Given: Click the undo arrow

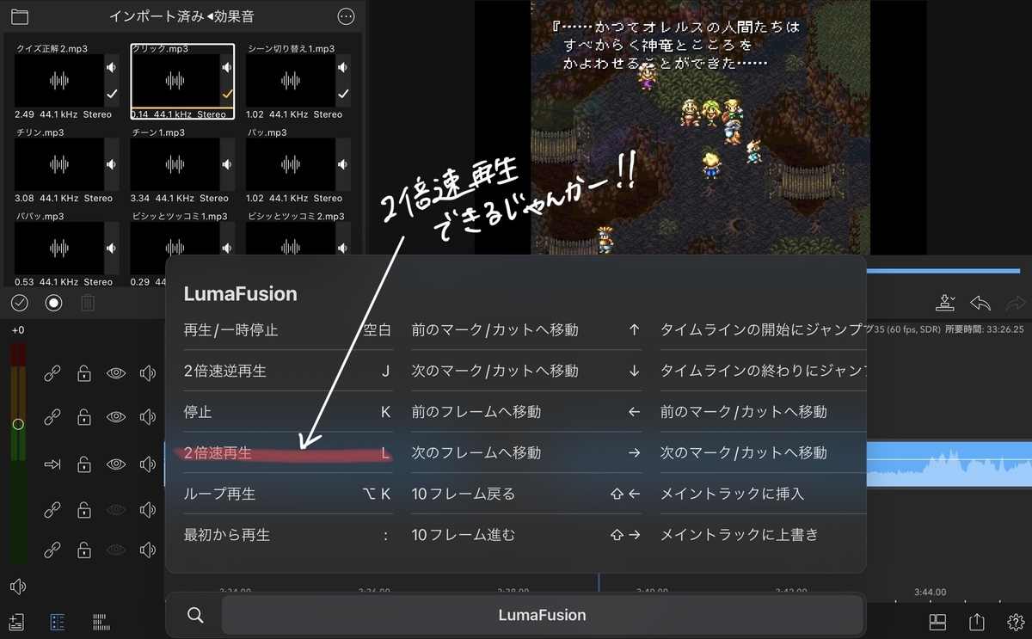Looking at the screenshot, I should coord(980,303).
